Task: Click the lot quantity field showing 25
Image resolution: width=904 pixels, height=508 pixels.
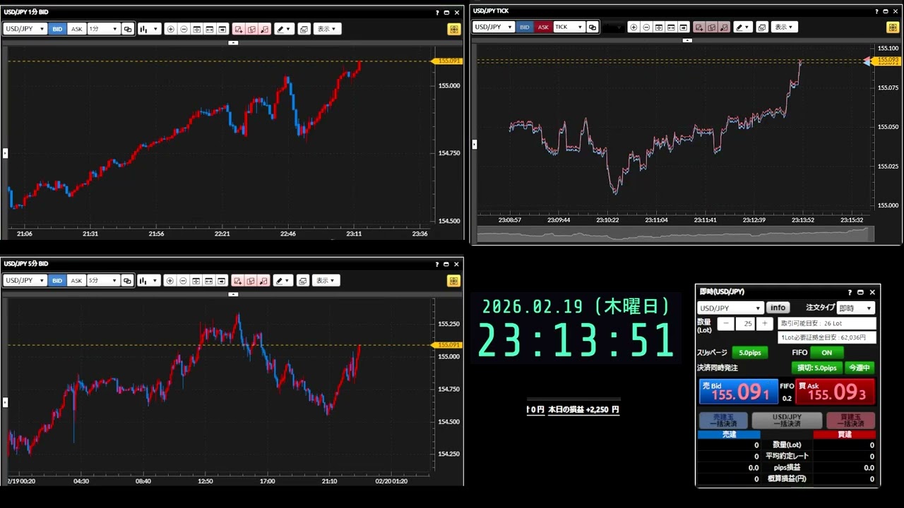Action: (x=745, y=324)
